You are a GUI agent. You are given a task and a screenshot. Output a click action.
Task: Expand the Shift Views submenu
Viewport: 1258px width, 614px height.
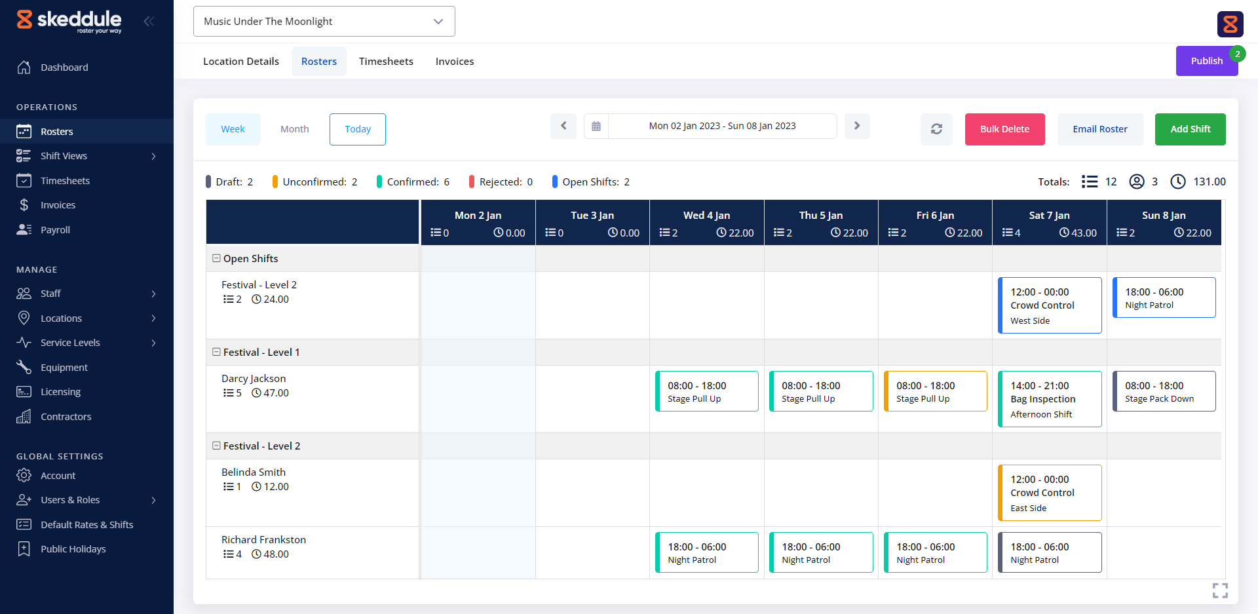153,156
